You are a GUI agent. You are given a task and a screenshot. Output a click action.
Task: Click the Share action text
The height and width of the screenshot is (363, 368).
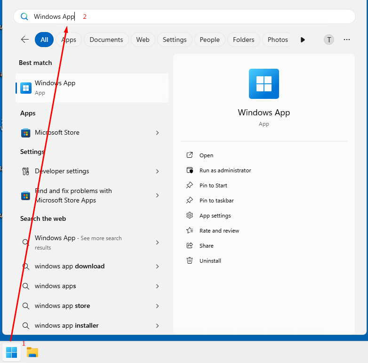tap(207, 246)
